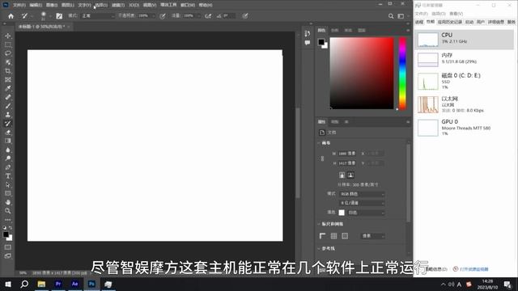The width and height of the screenshot is (518, 291).
Task: Open the three-dots Edit Toolbar button
Action: (8, 220)
